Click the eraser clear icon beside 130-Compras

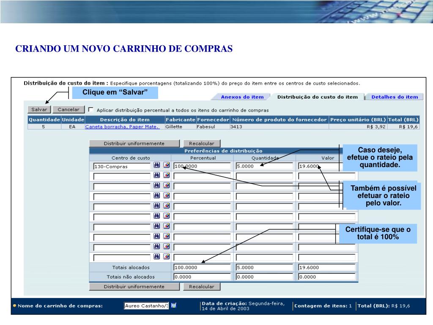point(166,165)
